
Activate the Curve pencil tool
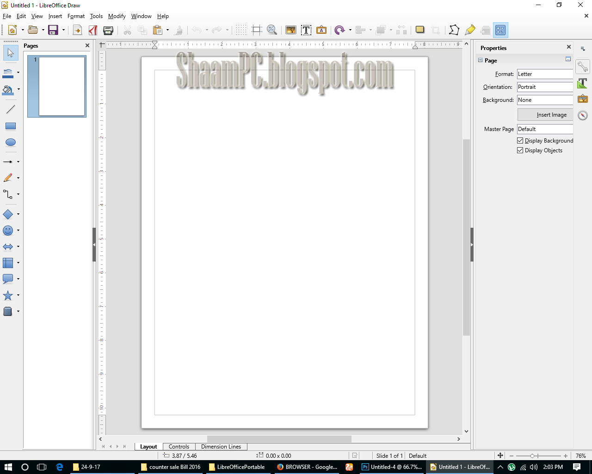(8, 178)
